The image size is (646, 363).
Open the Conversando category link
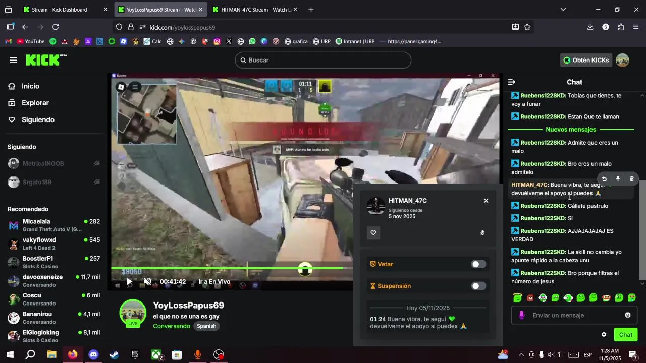point(172,326)
